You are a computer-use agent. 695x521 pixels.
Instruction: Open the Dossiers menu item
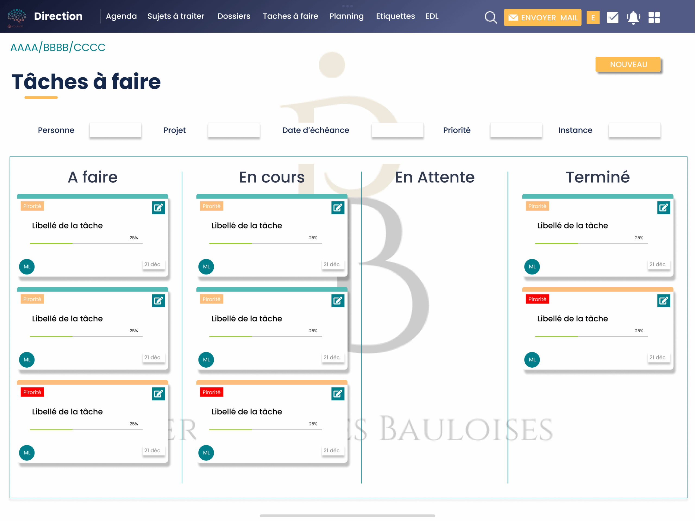pos(234,16)
